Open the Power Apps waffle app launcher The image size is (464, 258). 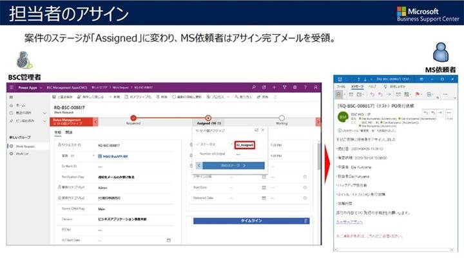(x=12, y=87)
